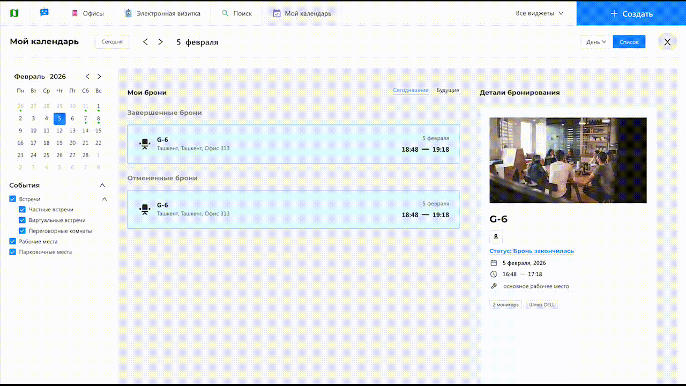Viewport: 686px width, 386px height.
Task: Open the blue chat bot icon
Action: (44, 12)
